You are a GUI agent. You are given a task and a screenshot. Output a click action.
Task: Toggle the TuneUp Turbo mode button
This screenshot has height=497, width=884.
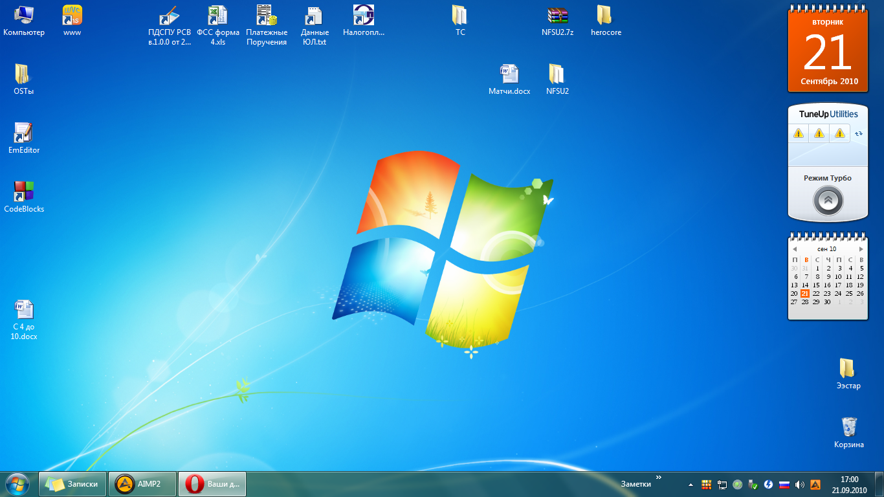pyautogui.click(x=828, y=201)
